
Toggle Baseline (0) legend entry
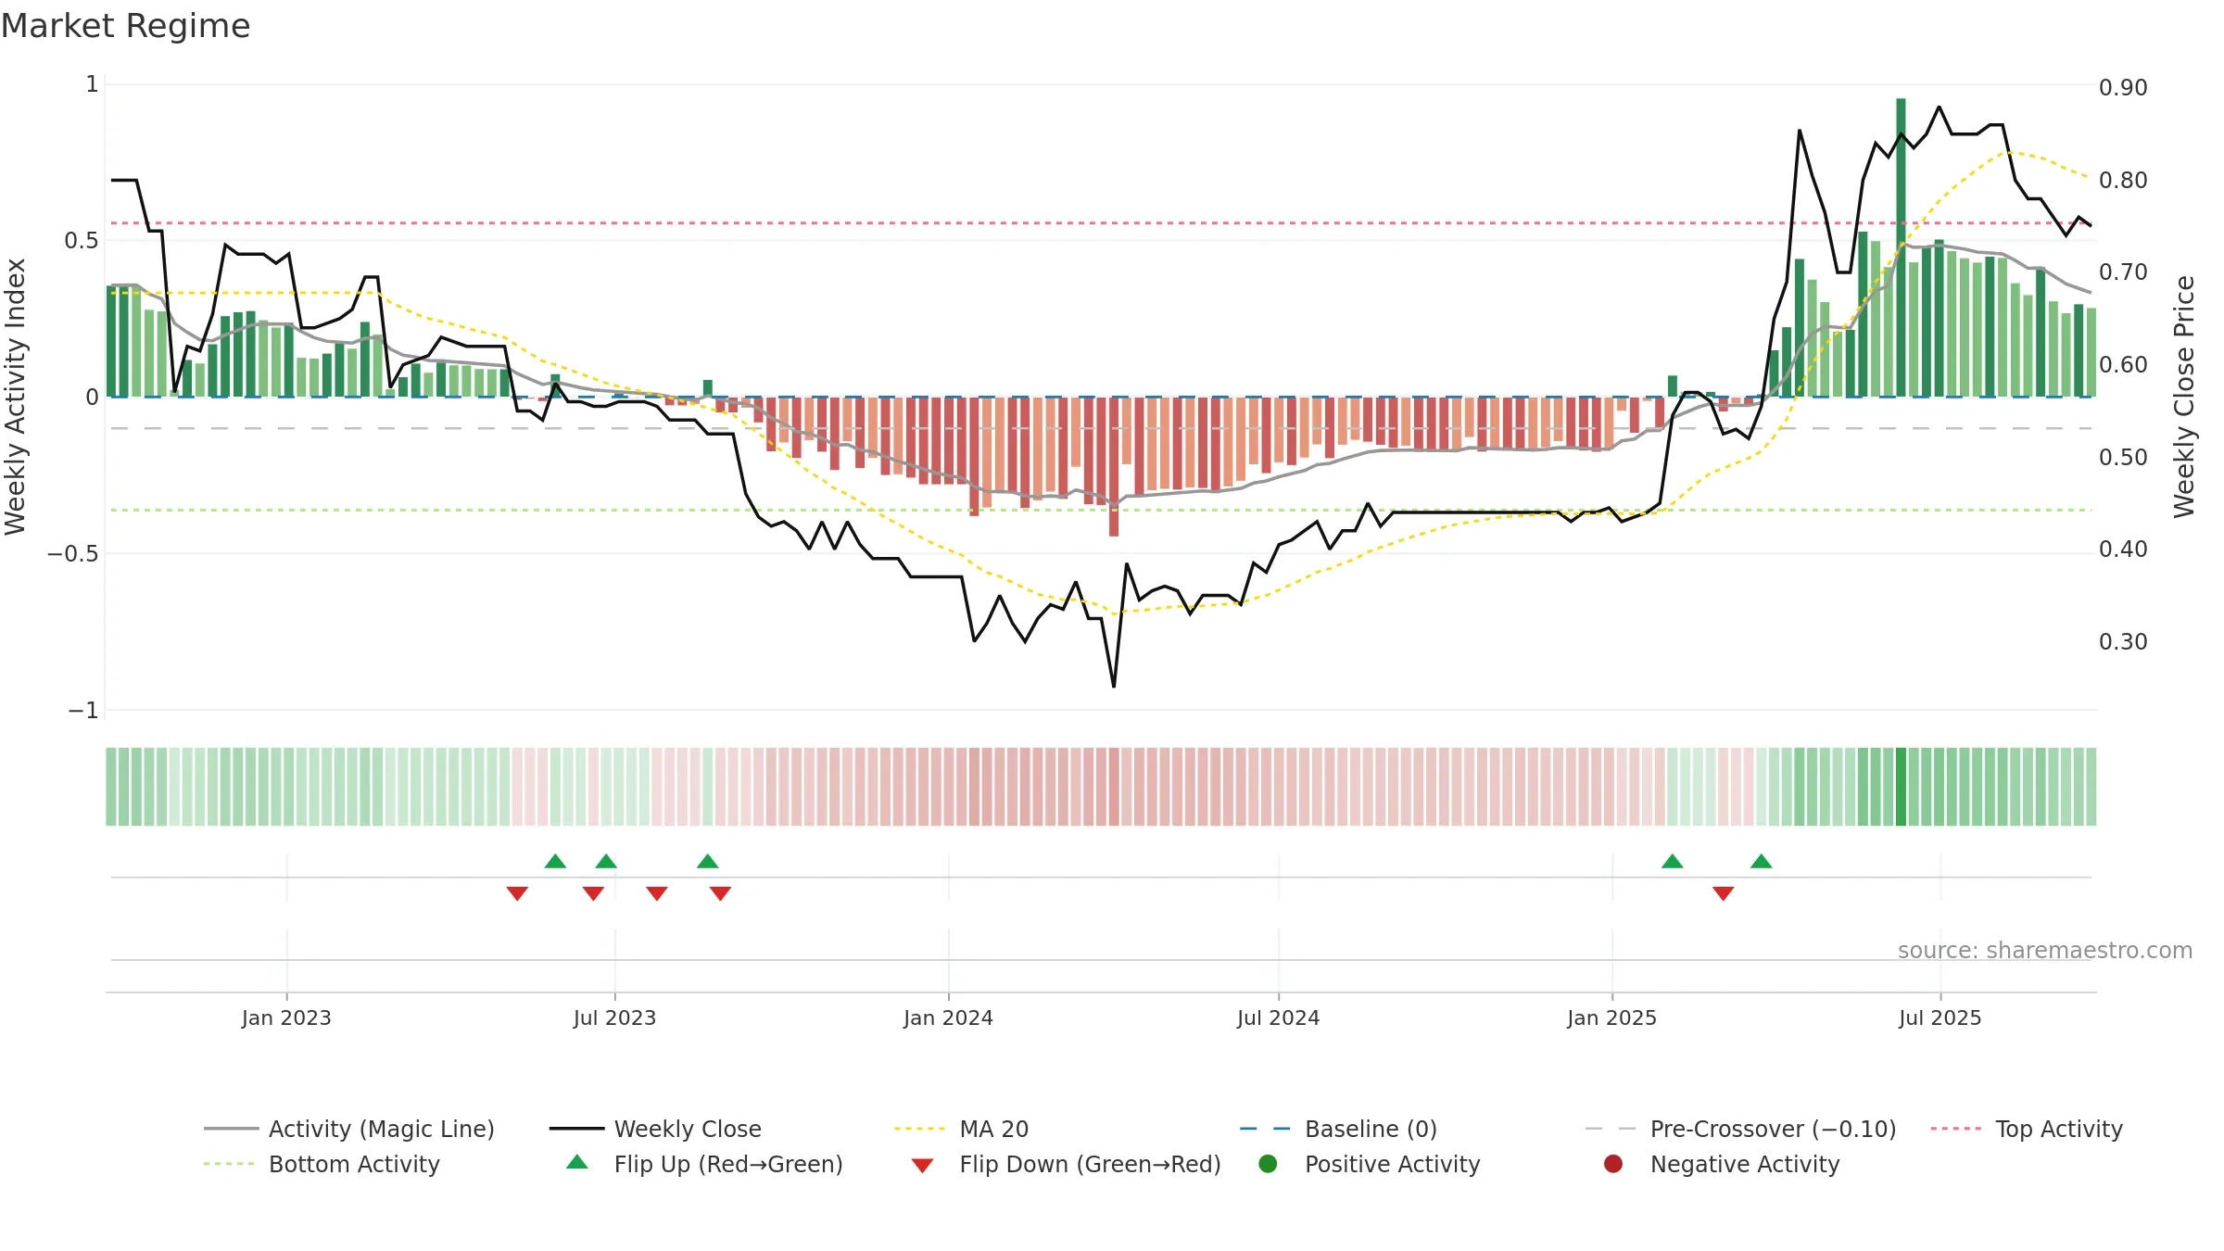tap(1338, 1129)
